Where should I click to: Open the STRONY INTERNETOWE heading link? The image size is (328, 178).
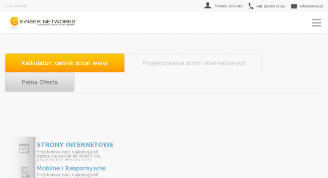(x=75, y=145)
